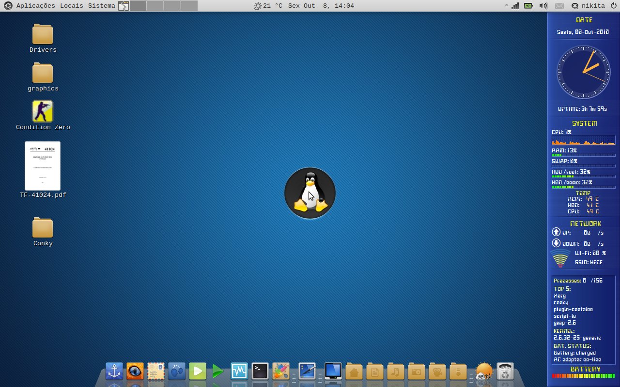The width and height of the screenshot is (620, 387).
Task: Click the HDD /root 32% bar
Action: tap(584, 177)
